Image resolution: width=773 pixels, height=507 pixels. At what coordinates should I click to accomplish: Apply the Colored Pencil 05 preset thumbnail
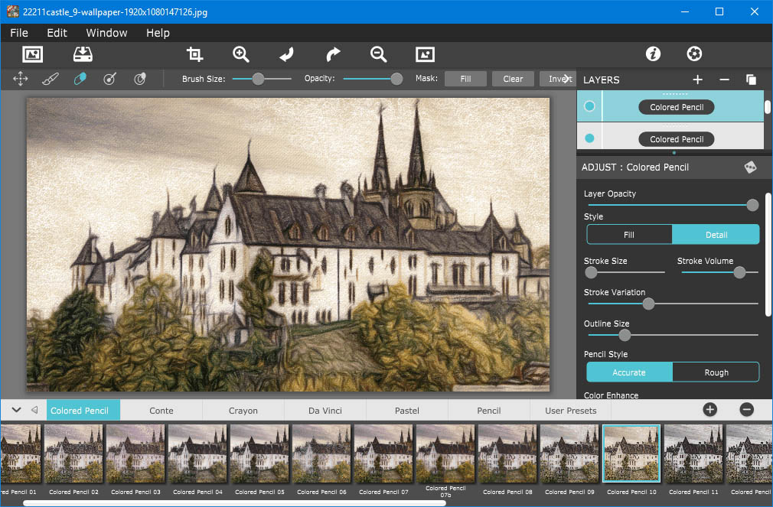coord(259,453)
